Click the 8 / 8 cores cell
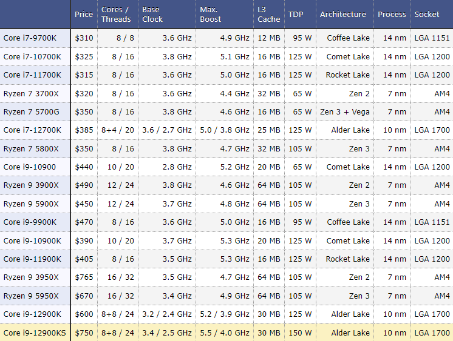Viewport: 453px width, 341px height. pos(125,38)
